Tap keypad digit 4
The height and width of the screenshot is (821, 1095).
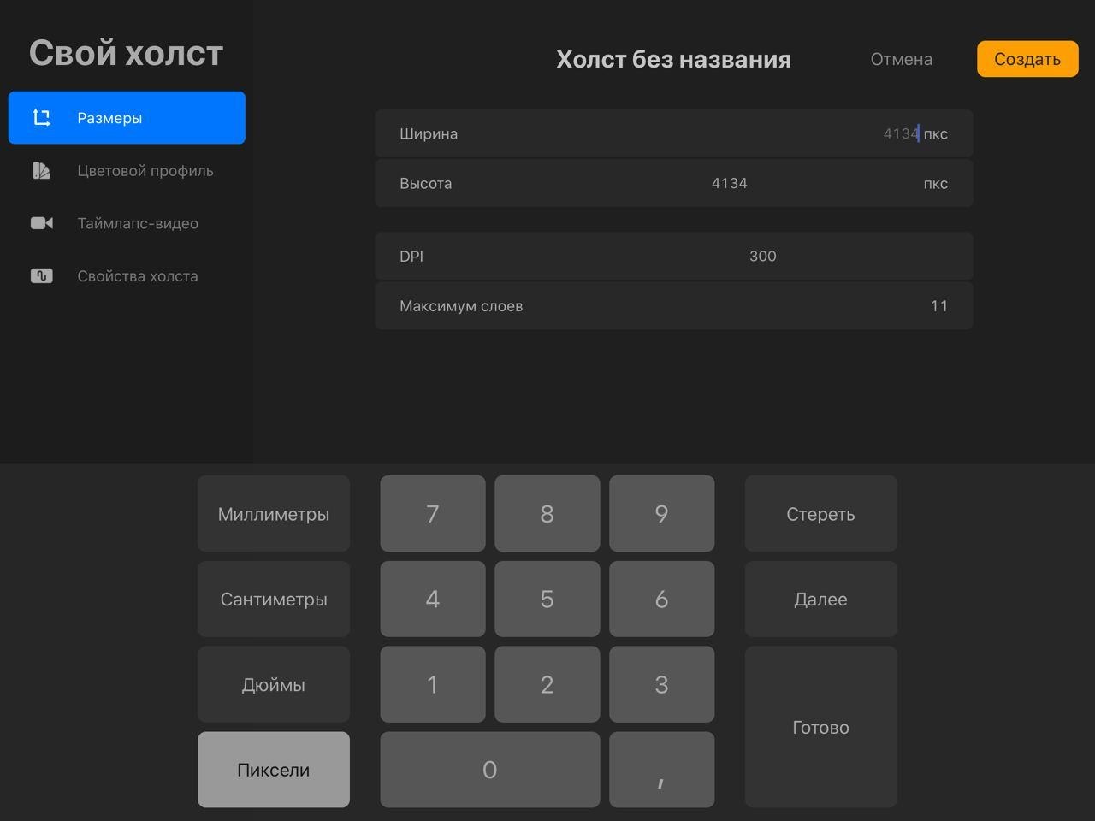pyautogui.click(x=433, y=600)
